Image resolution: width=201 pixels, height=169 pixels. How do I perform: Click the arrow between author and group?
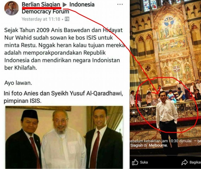pos(65,5)
